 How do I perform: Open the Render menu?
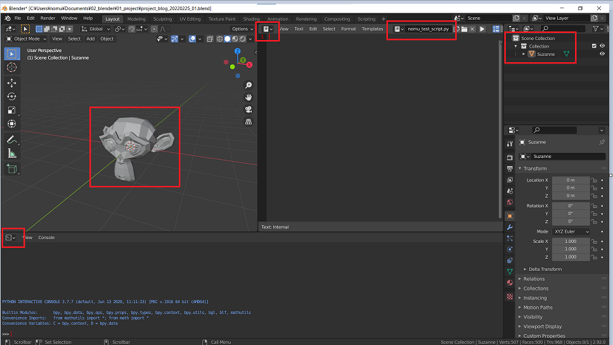(48, 18)
